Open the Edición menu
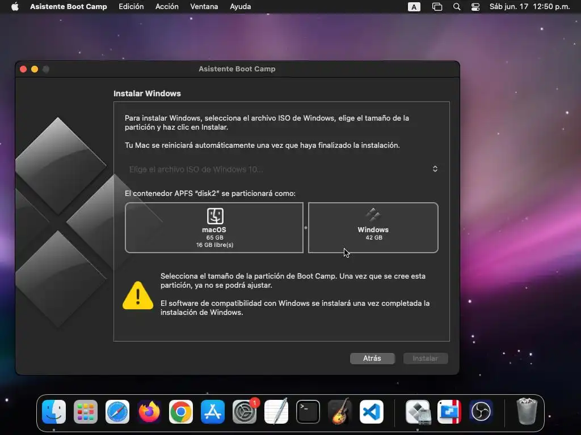This screenshot has height=435, width=581. tap(131, 6)
